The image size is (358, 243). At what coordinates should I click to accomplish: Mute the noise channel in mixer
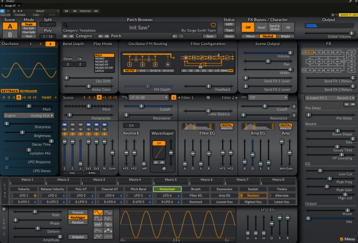[x=104, y=124]
